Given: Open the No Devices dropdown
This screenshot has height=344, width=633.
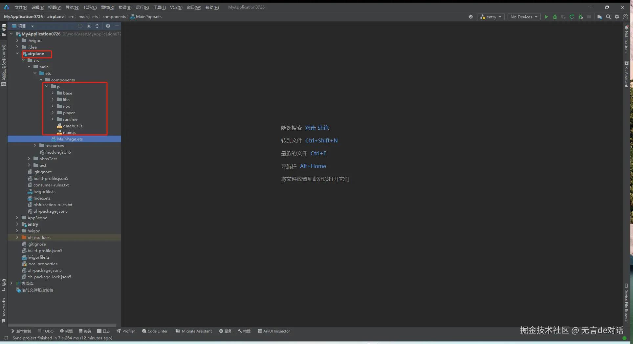Looking at the screenshot, I should click(x=524, y=17).
